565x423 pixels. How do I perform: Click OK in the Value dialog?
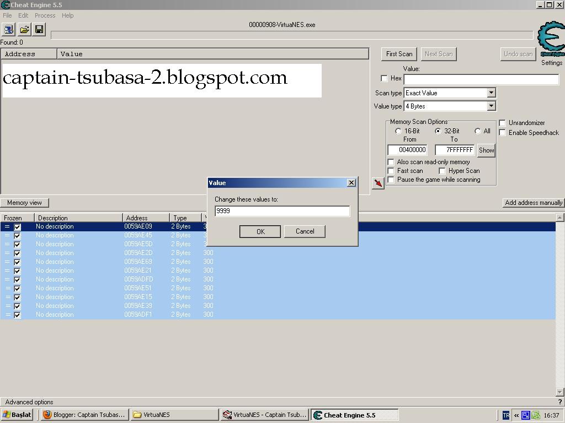(x=260, y=232)
